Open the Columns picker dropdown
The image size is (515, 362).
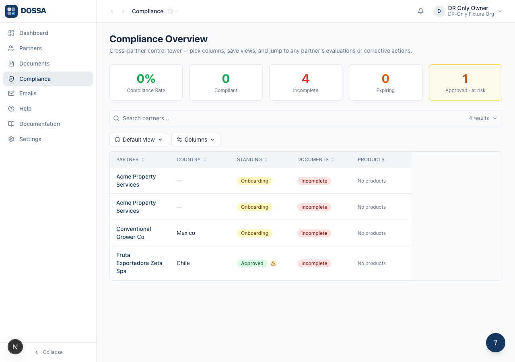[196, 140]
